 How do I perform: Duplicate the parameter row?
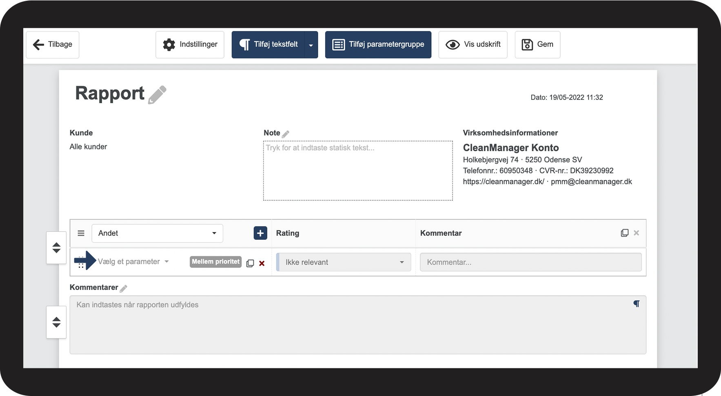(250, 263)
